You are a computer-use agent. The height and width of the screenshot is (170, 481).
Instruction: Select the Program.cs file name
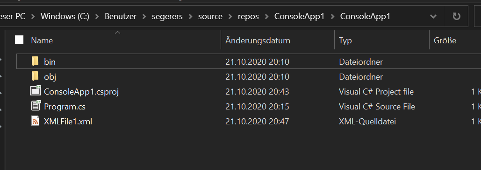[65, 106]
